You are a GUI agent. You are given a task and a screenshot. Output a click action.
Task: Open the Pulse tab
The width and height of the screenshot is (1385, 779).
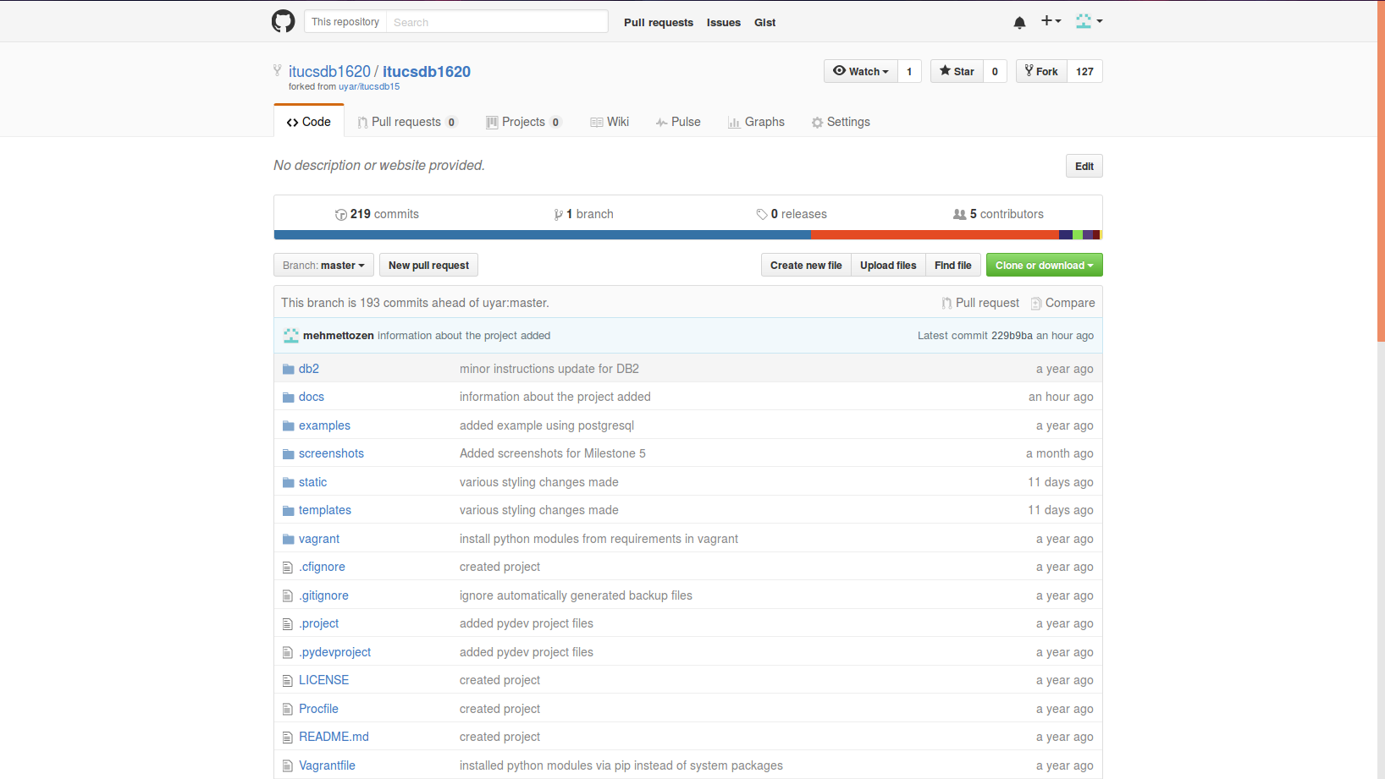pyautogui.click(x=678, y=122)
